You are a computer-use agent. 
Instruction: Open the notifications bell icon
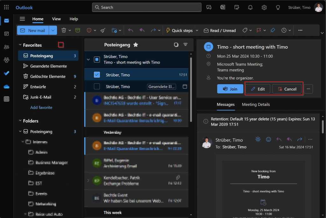[250, 7]
